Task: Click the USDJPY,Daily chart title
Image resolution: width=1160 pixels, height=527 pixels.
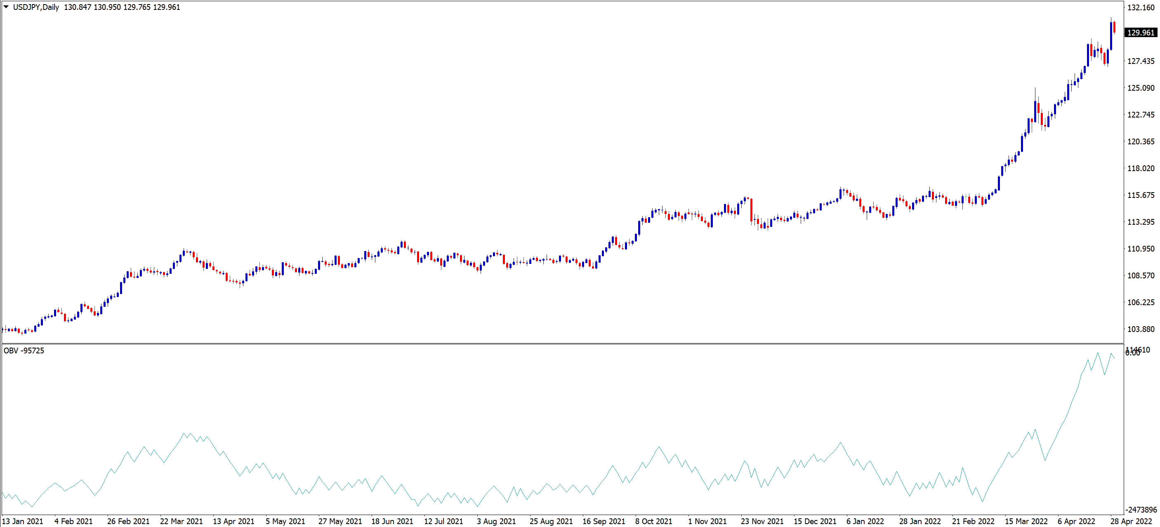Action: point(36,7)
